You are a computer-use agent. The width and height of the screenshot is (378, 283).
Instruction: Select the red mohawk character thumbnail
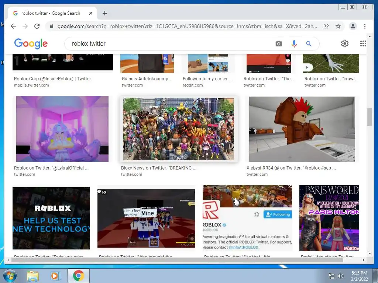[x=302, y=129]
